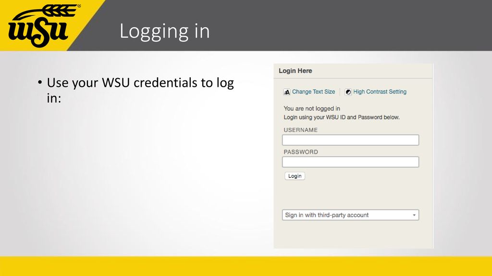Click the "Logging in" slide title

[164, 31]
